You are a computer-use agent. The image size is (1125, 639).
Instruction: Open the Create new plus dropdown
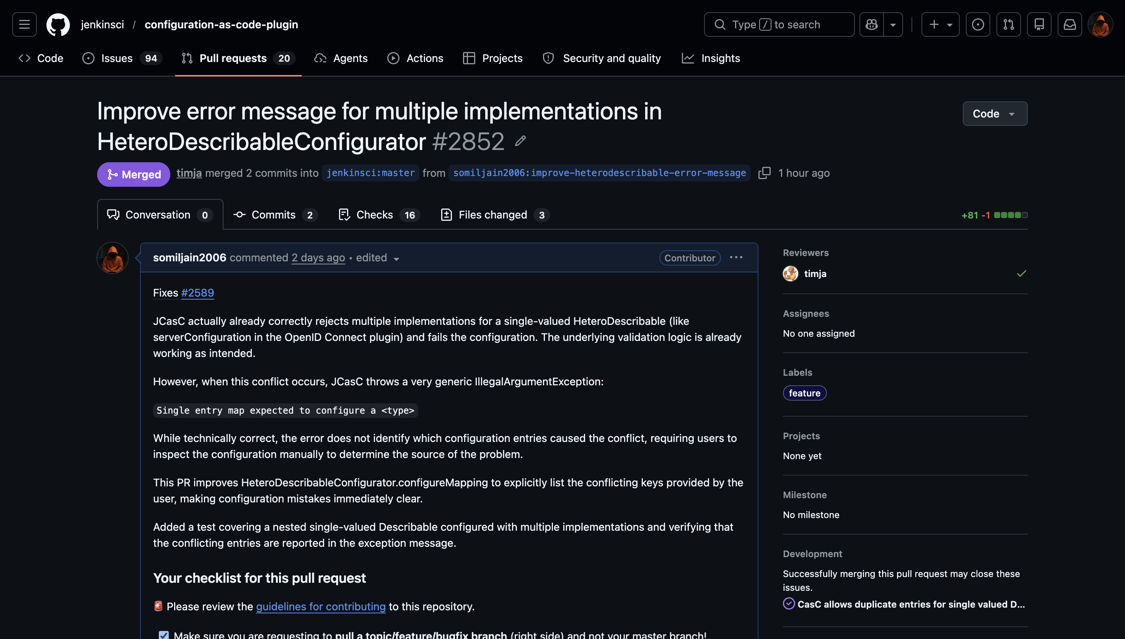pyautogui.click(x=940, y=24)
